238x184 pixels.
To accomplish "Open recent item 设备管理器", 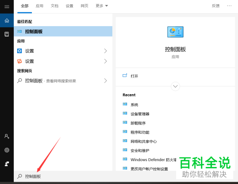I will tap(140, 114).
